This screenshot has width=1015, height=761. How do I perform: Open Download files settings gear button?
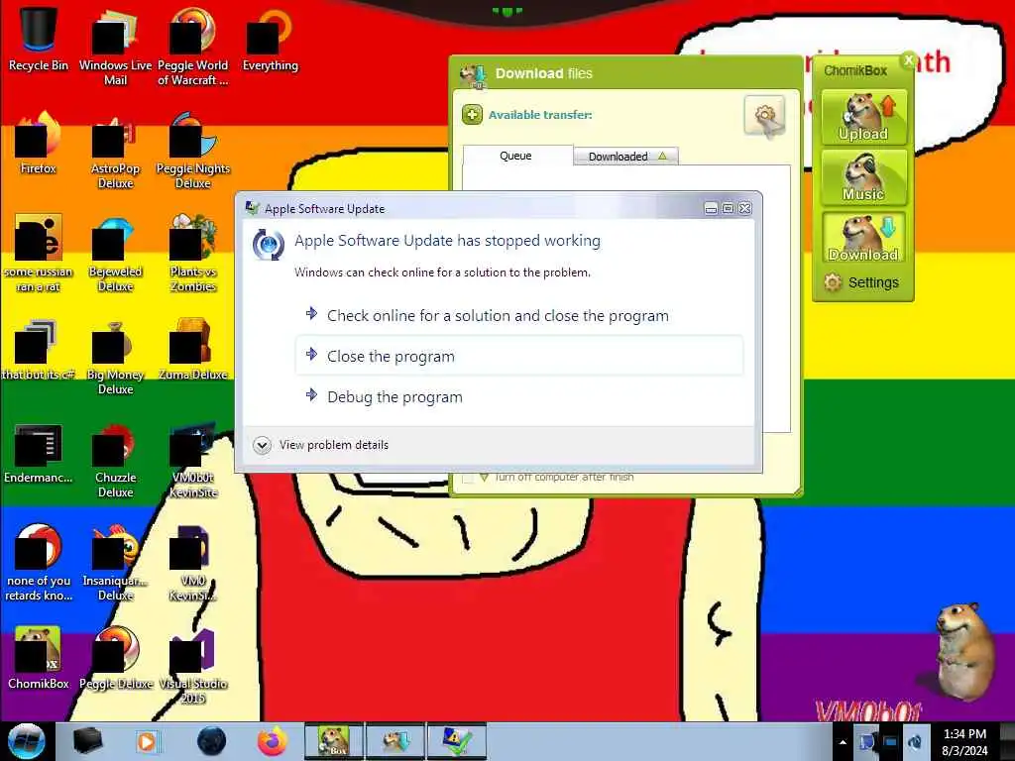tap(764, 117)
